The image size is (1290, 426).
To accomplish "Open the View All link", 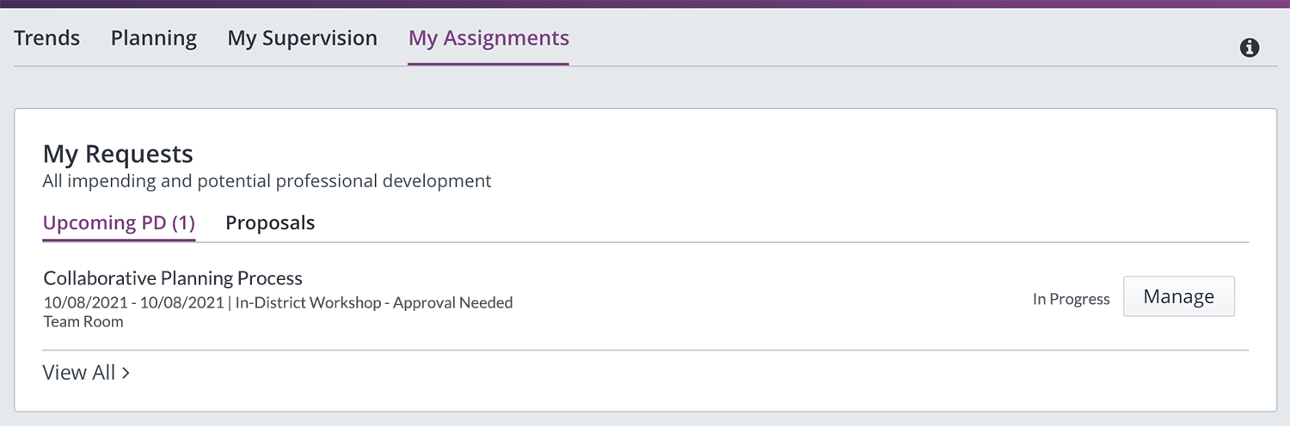I will [86, 373].
